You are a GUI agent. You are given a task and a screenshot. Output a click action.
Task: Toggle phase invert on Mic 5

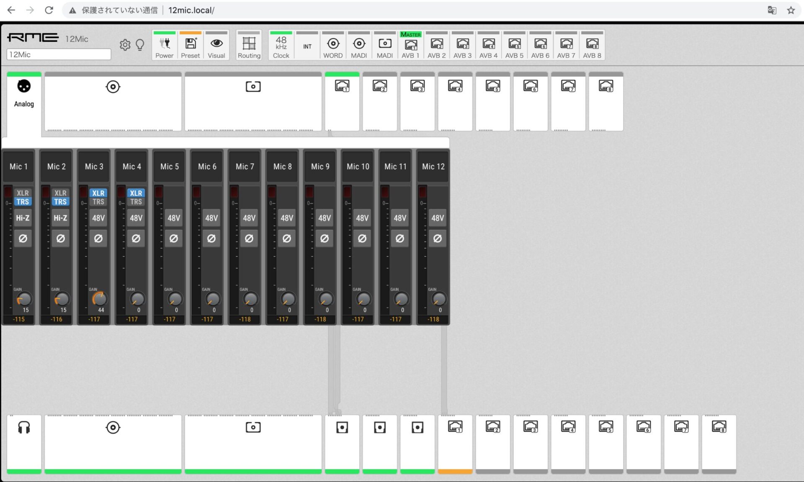174,238
